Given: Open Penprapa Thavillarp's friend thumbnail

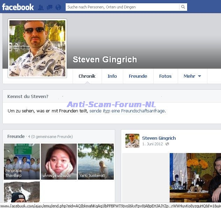Looking at the screenshot, I should pos(22,161).
